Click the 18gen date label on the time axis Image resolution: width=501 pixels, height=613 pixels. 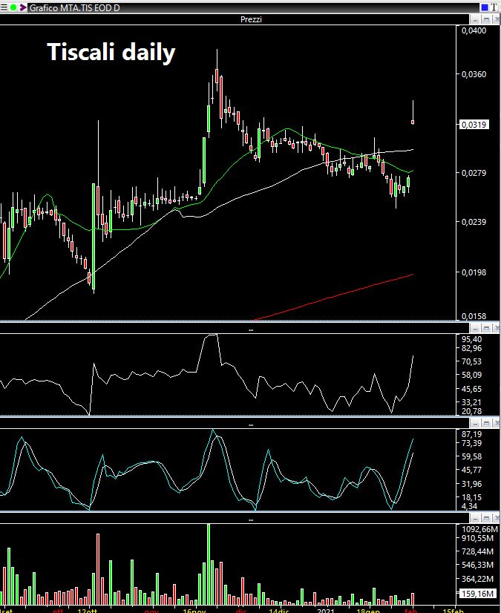tap(368, 610)
